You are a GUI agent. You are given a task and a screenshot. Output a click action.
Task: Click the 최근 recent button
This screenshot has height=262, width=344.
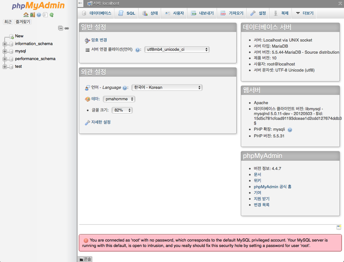(x=8, y=22)
